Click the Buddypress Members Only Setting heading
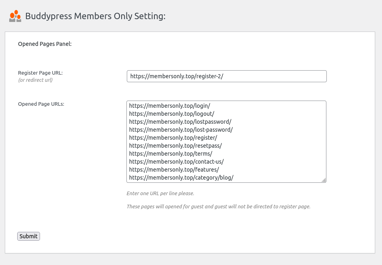The height and width of the screenshot is (265, 382). click(96, 16)
